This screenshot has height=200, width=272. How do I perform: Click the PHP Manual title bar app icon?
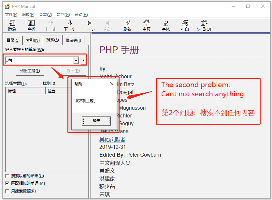(x=7, y=7)
